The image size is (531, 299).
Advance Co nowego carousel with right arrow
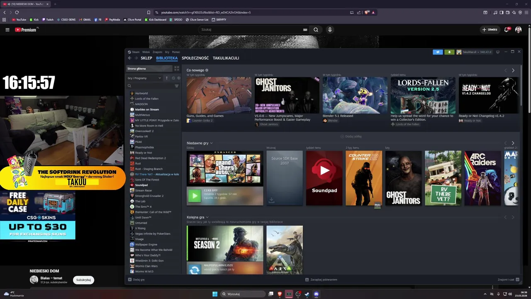point(513,70)
